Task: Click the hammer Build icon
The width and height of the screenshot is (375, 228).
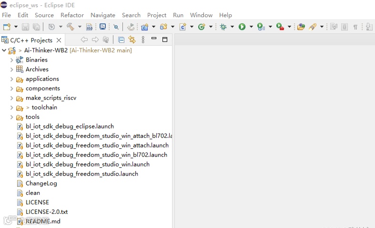Action: (x=71, y=27)
